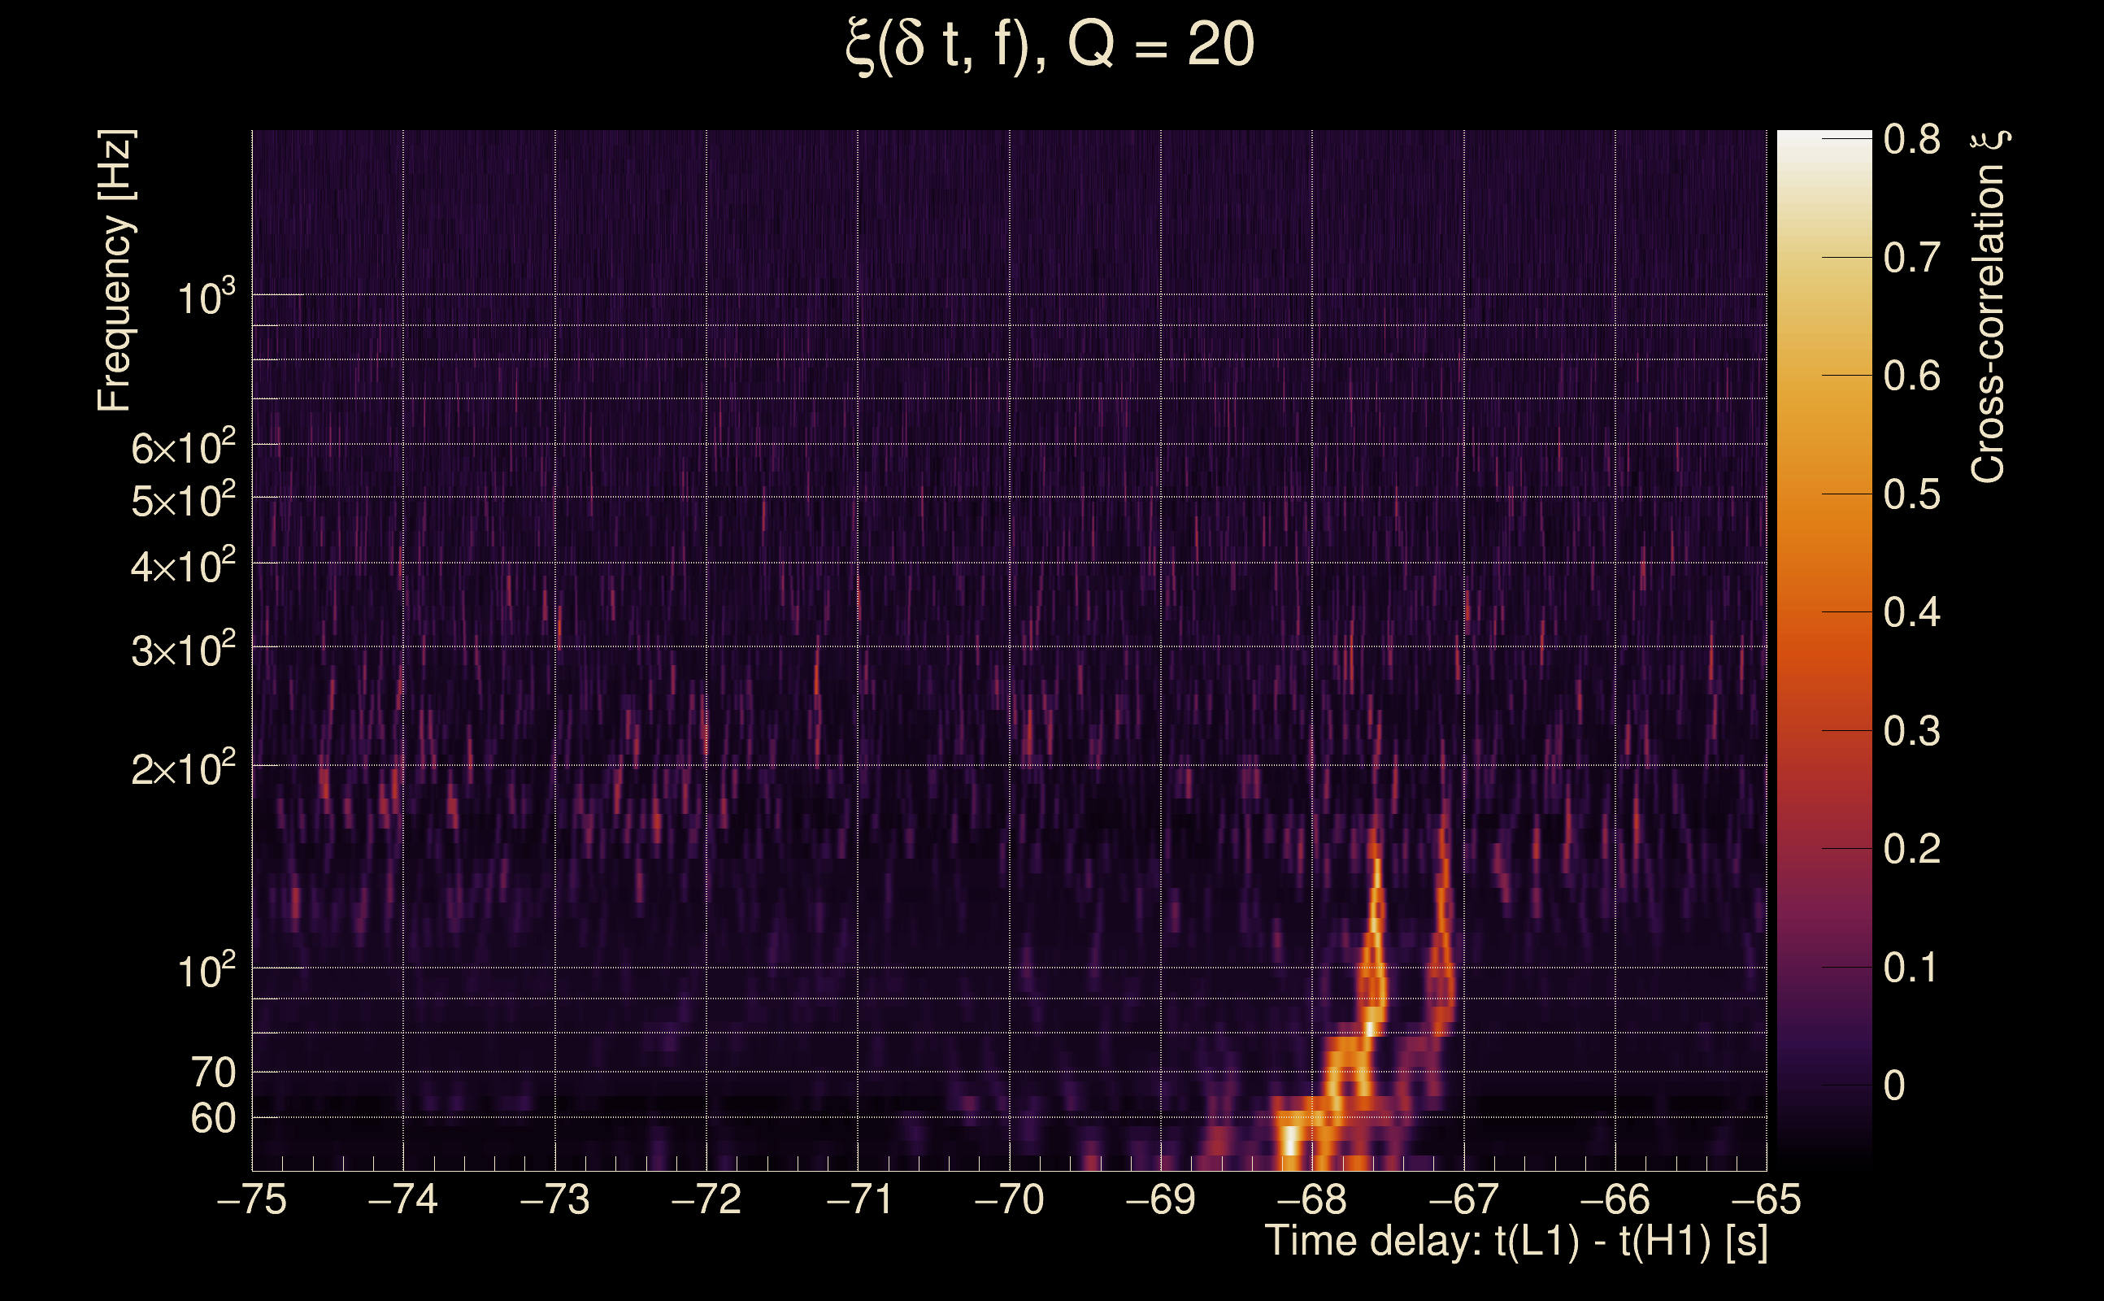Click the white pixel on the left chirp track
The image size is (2104, 1301).
(x=1370, y=1029)
